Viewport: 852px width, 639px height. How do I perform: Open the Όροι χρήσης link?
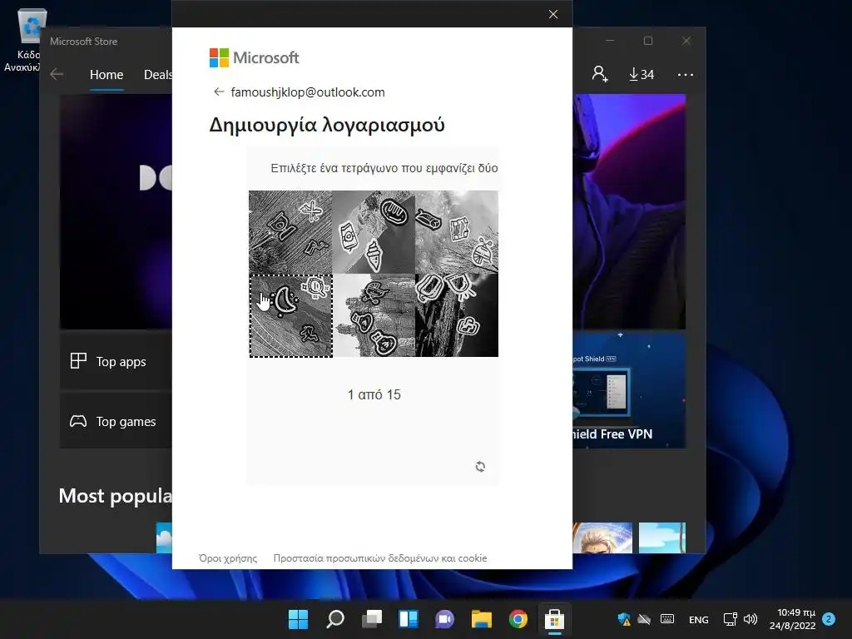(x=228, y=558)
